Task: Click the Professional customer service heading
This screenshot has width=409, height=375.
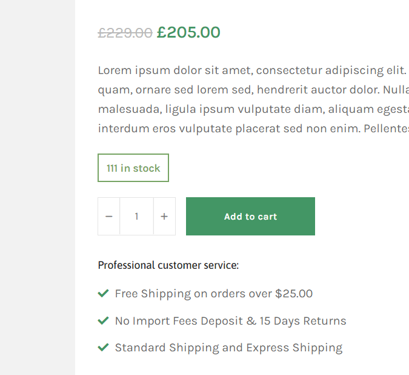Action: pyautogui.click(x=168, y=265)
